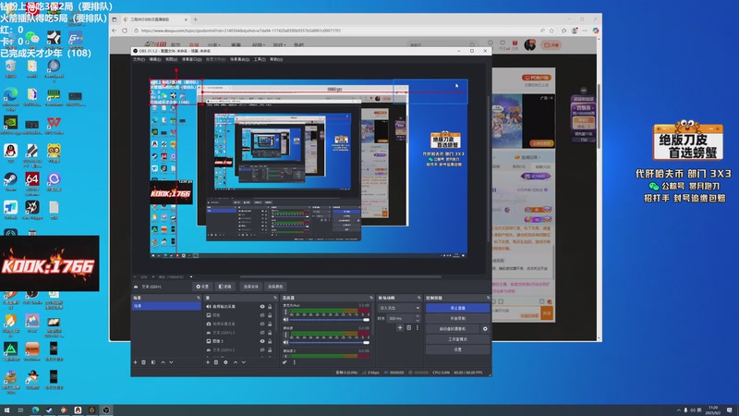
Task: Open OBS 文件 menu
Action: point(139,59)
